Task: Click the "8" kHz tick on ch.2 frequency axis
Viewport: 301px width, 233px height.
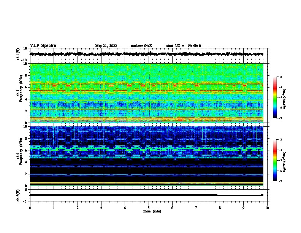Action: (x=26, y=139)
